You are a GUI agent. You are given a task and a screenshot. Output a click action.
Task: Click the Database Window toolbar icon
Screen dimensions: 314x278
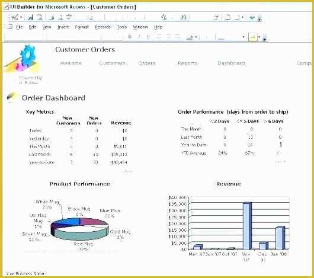[x=227, y=17]
